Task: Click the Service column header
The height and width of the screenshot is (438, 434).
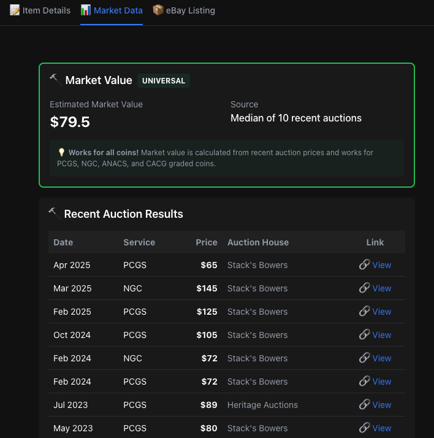Action: coord(139,242)
